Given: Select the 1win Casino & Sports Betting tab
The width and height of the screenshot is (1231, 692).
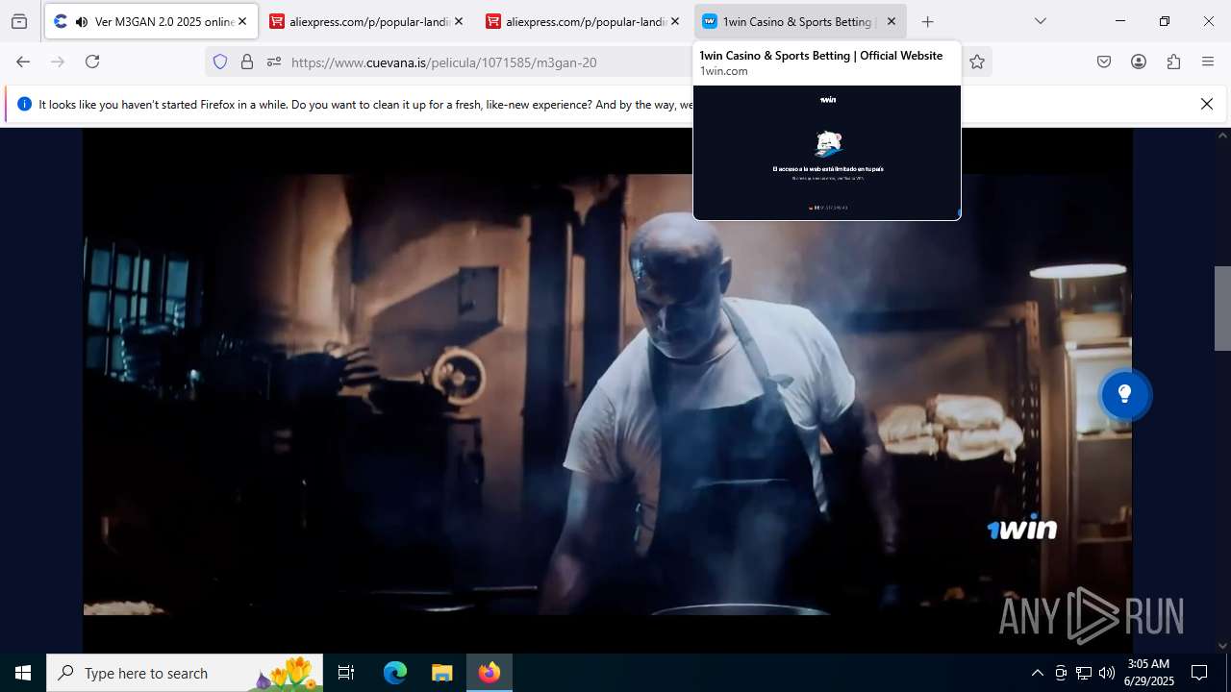Looking at the screenshot, I should tap(800, 21).
